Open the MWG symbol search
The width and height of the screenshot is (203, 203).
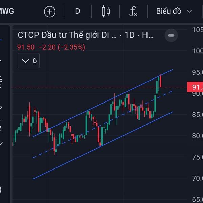[7, 12]
